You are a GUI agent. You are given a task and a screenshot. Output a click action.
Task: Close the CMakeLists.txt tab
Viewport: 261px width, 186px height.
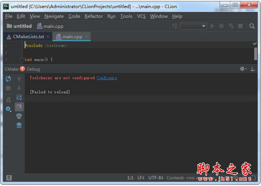48,36
